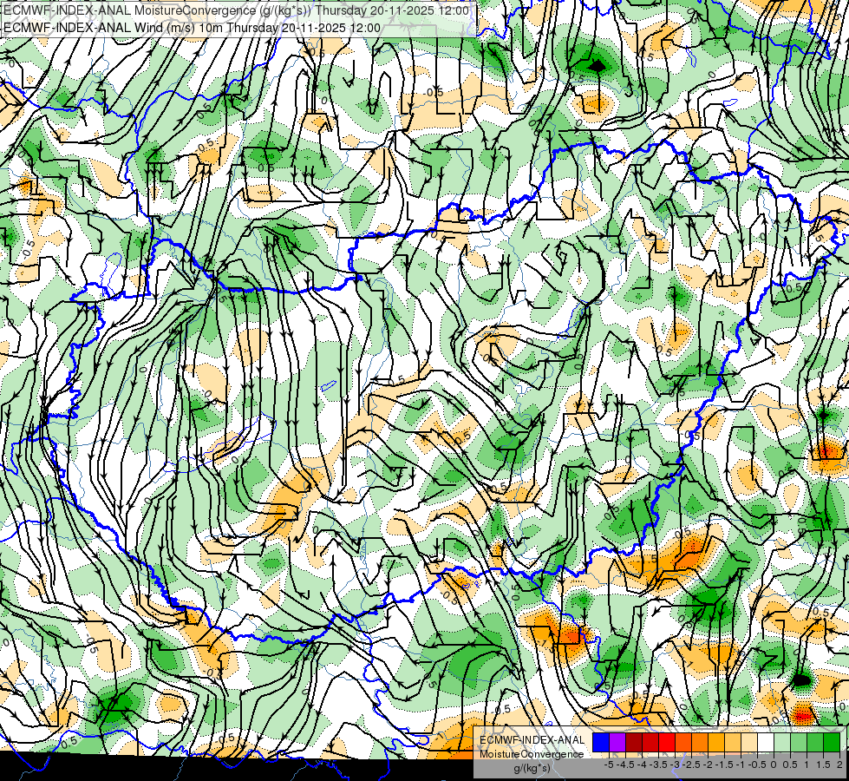The width and height of the screenshot is (849, 781).
Task: Click the purple legend swatch between -5 and -4.5
Action: click(x=617, y=743)
